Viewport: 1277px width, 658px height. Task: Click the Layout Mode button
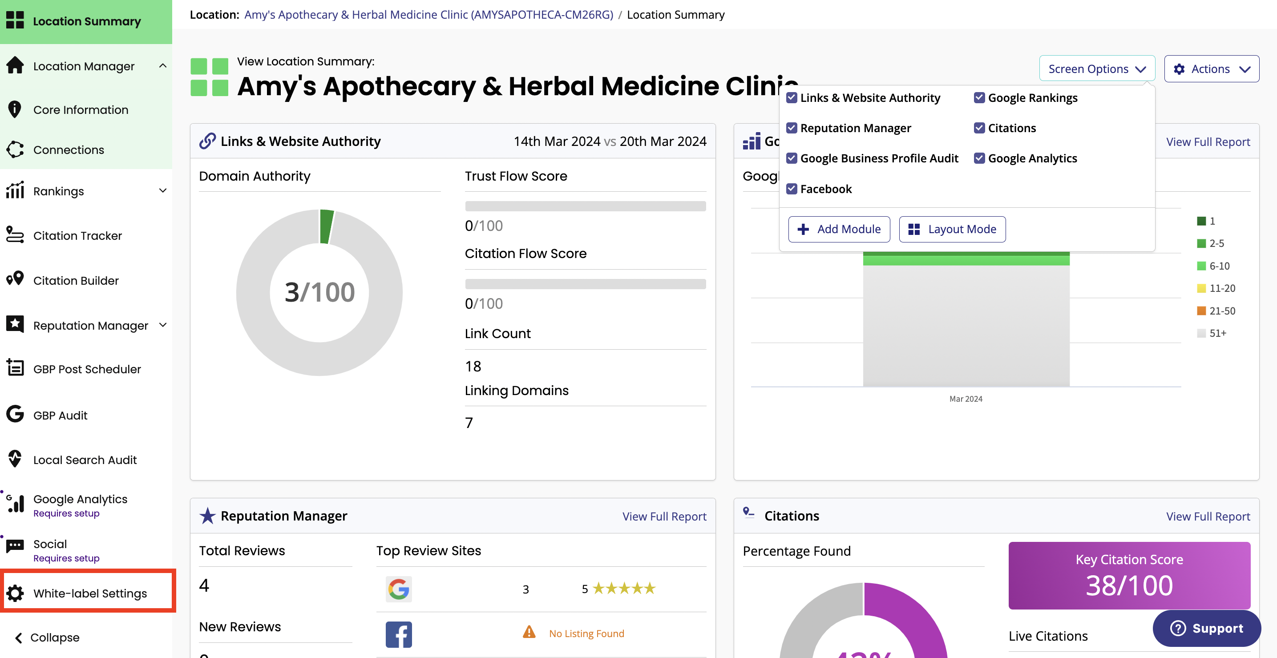pos(952,229)
